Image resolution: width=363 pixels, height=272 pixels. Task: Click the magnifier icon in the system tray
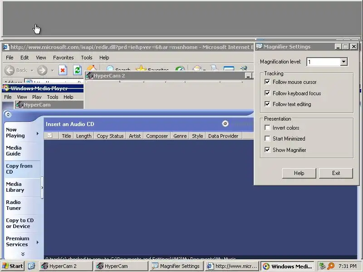click(x=331, y=266)
